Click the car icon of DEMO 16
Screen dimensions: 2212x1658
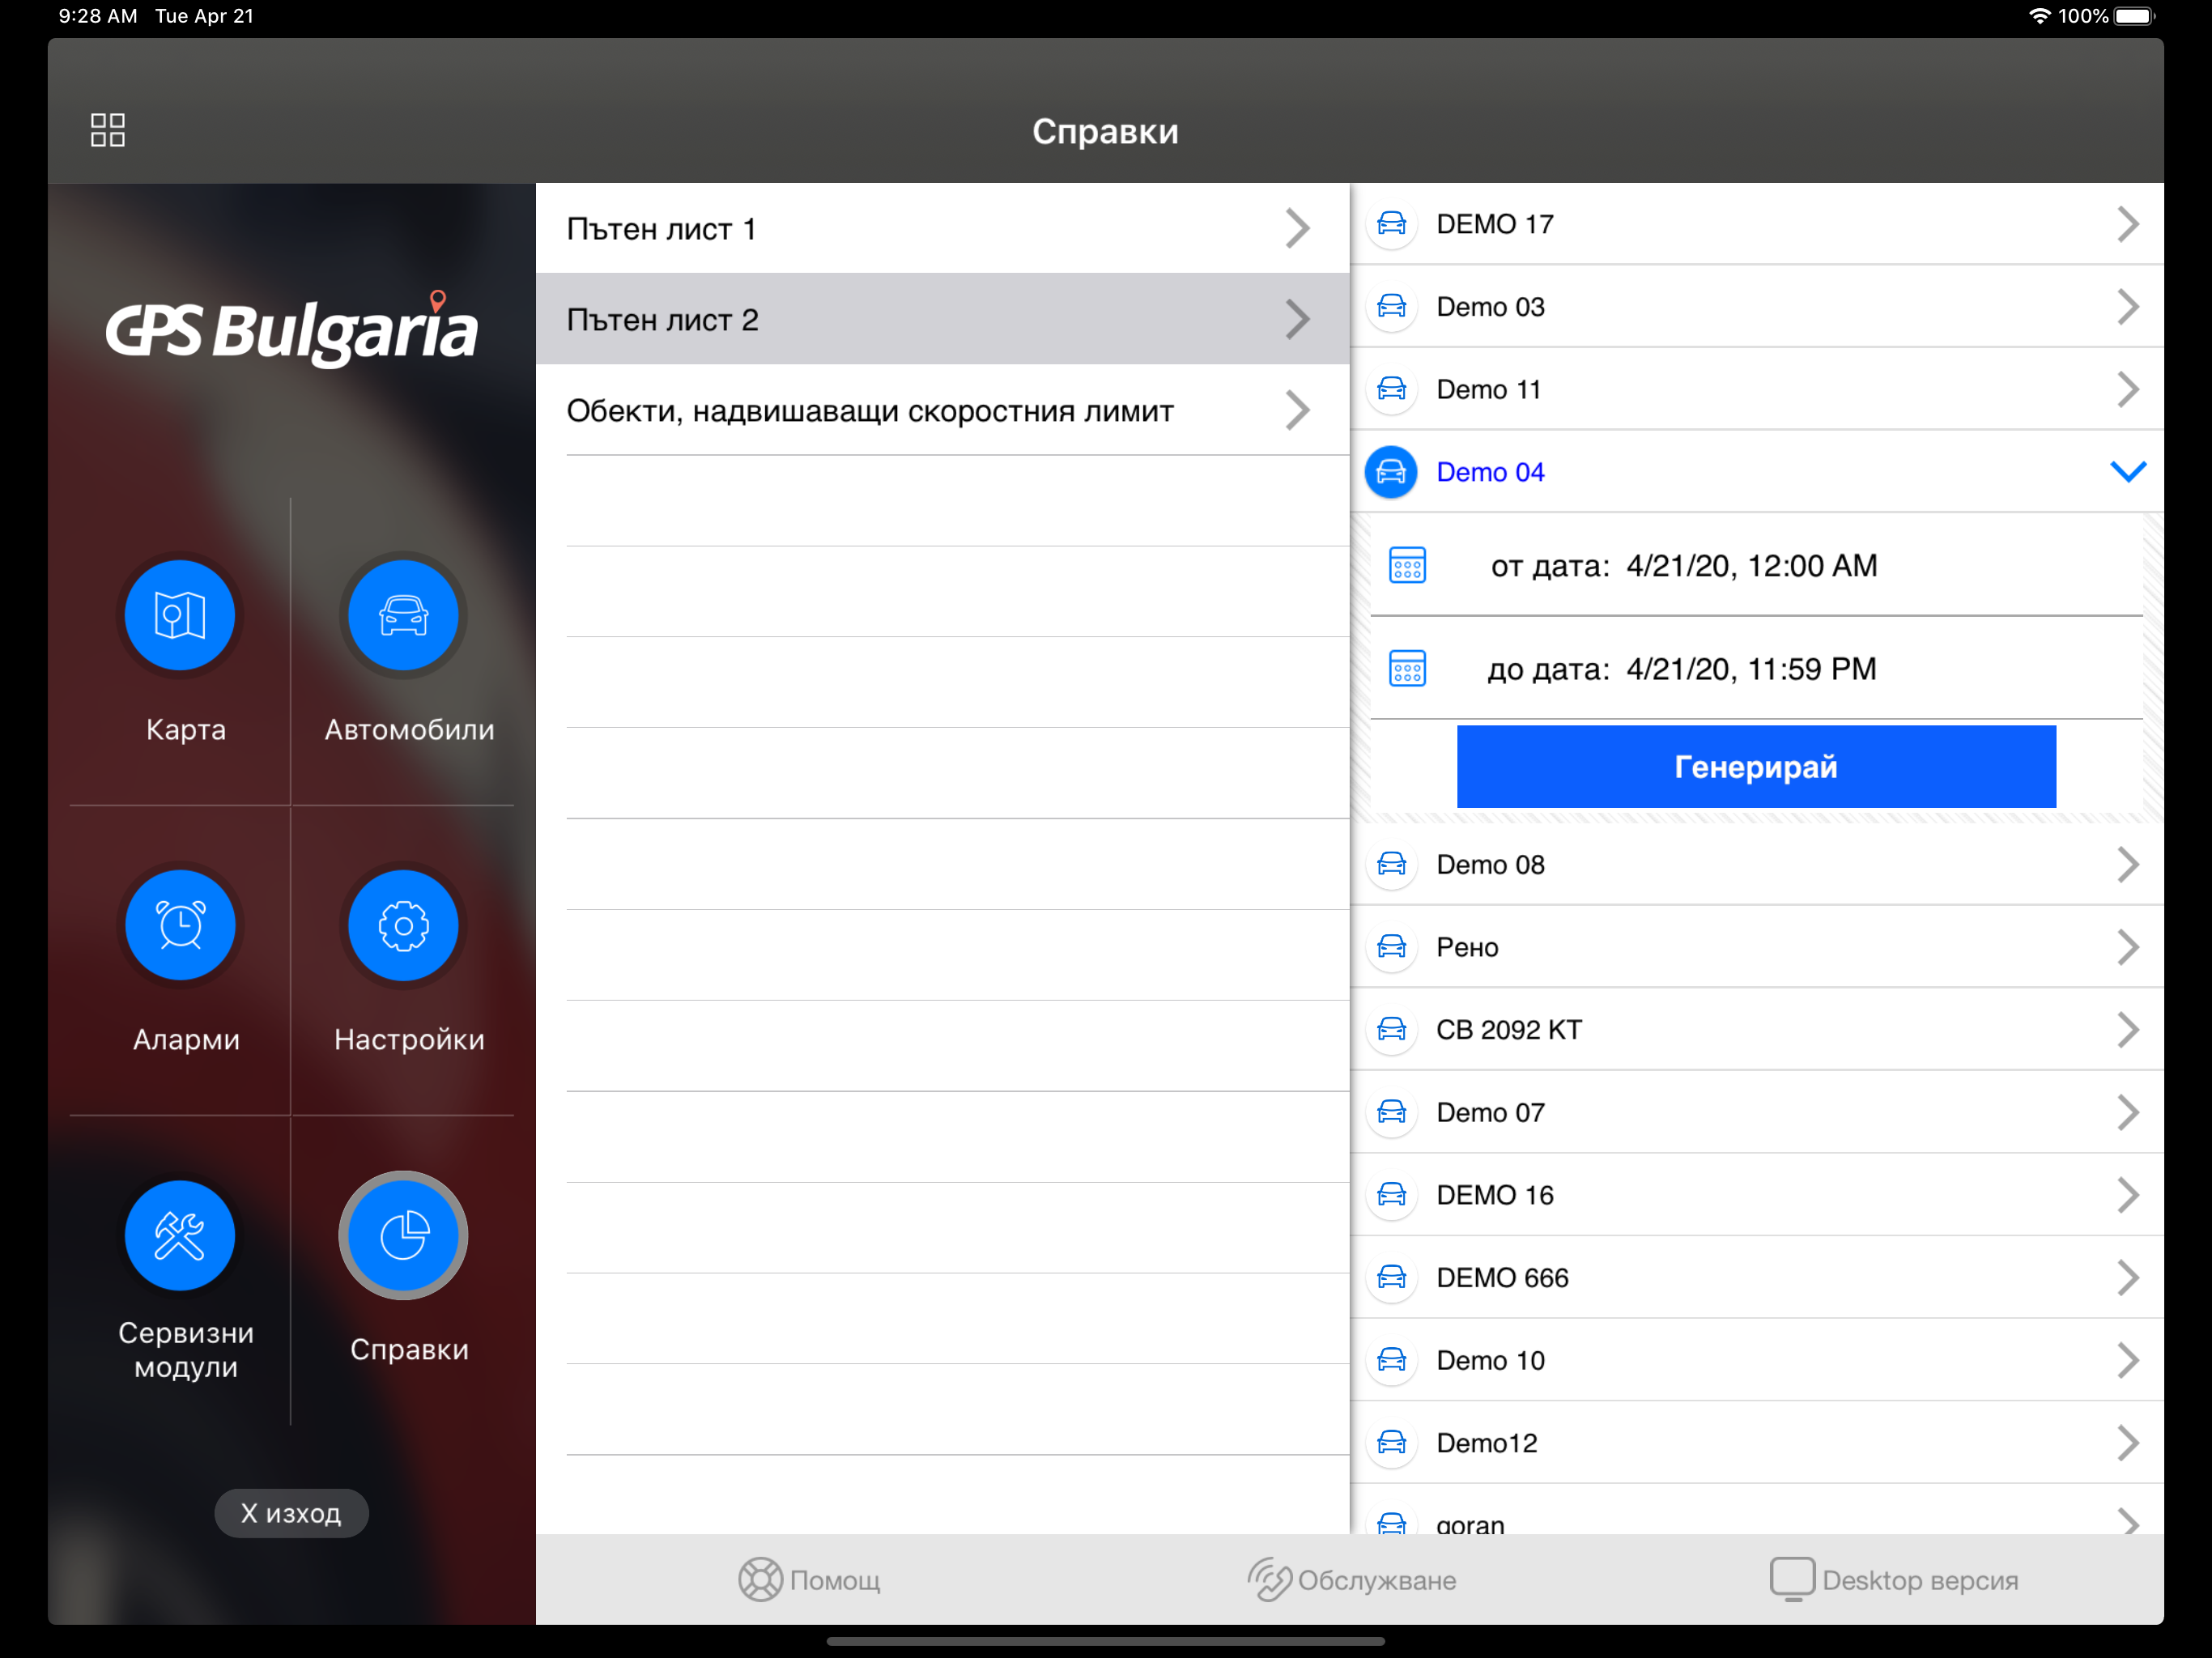1391,1194
